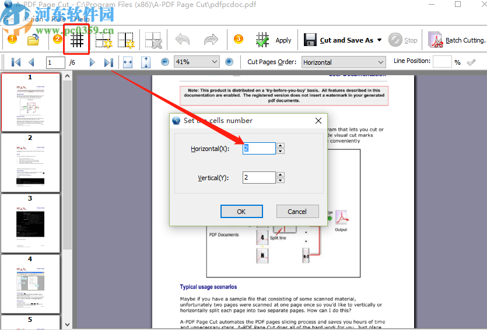Go to next page
This screenshot has height=330, width=487.
click(92, 62)
